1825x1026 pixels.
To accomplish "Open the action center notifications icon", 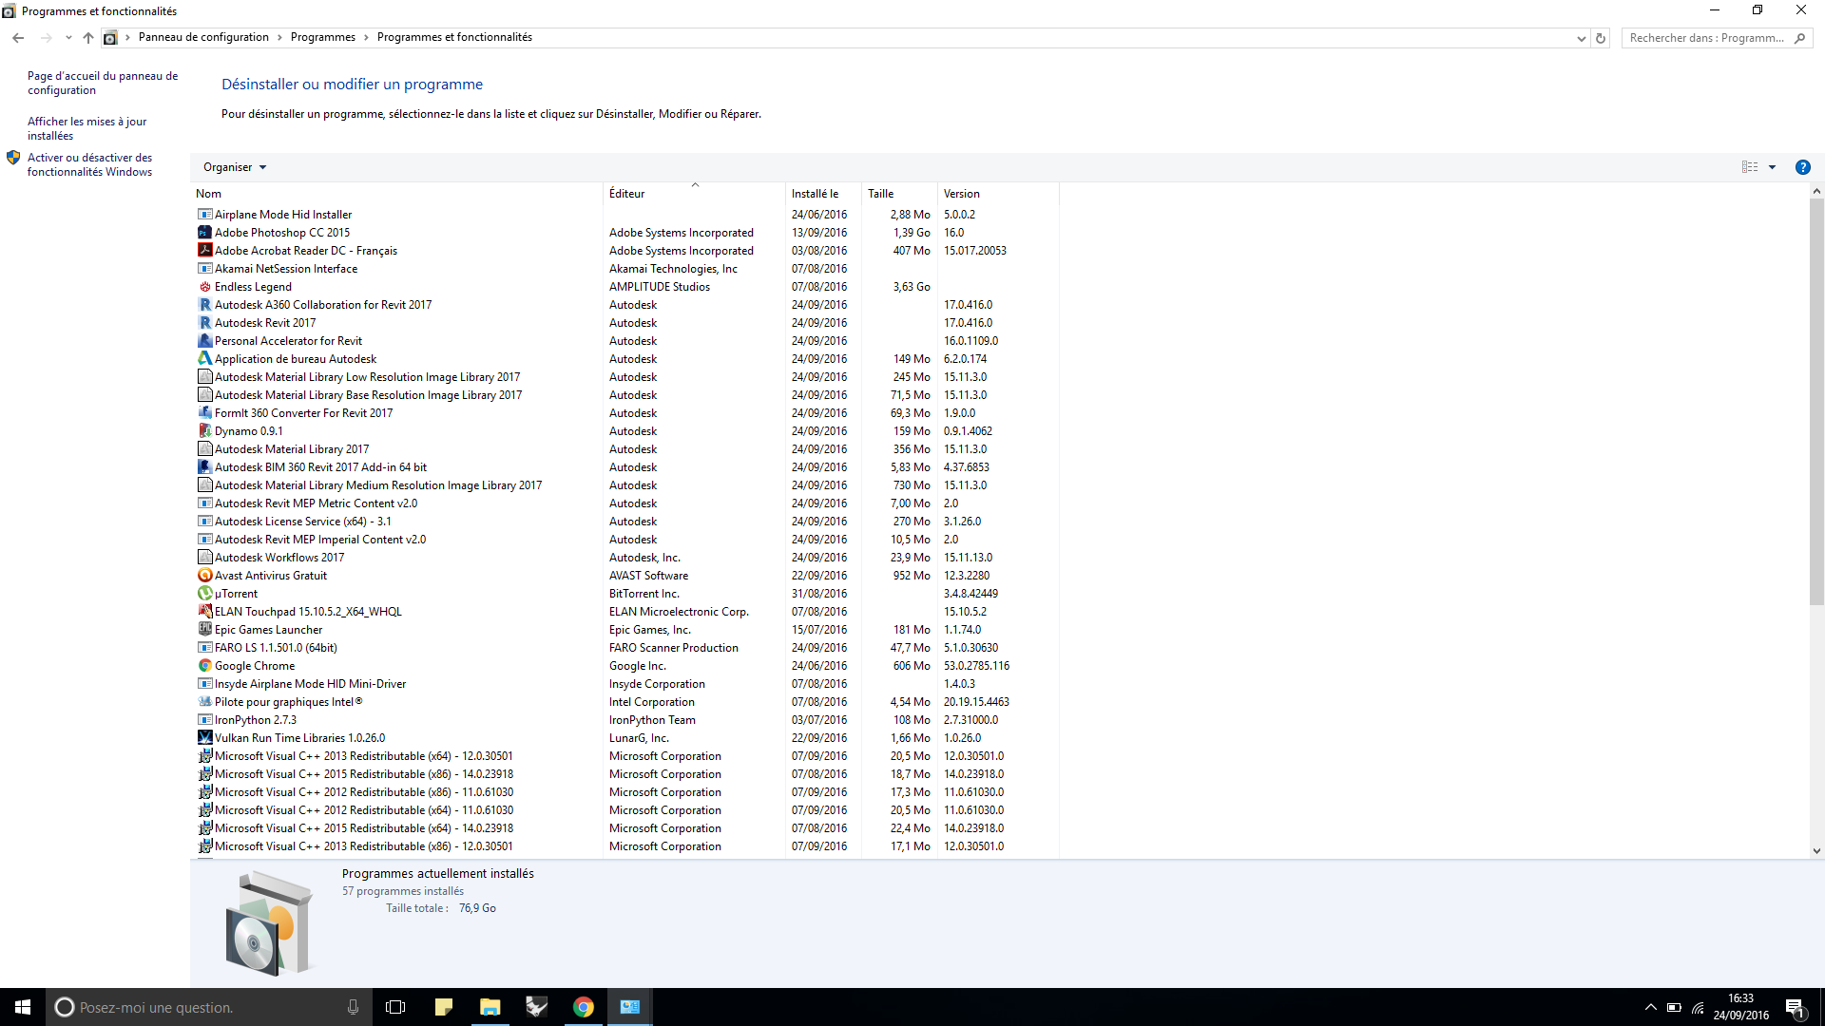I will click(x=1795, y=1007).
